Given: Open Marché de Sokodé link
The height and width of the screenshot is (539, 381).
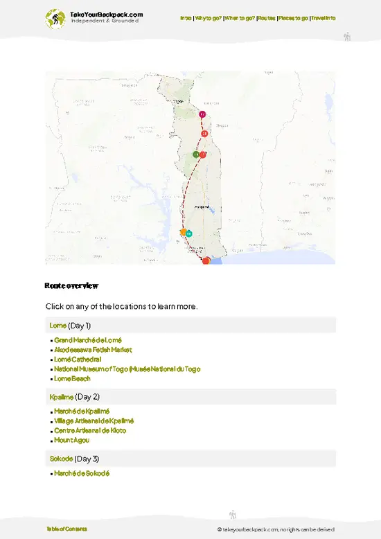Looking at the screenshot, I should click(x=82, y=473).
